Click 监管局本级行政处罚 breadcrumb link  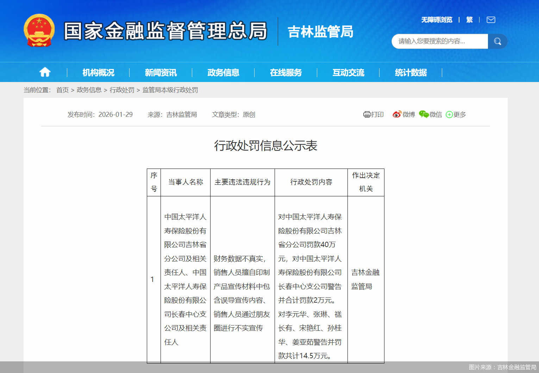pyautogui.click(x=170, y=90)
